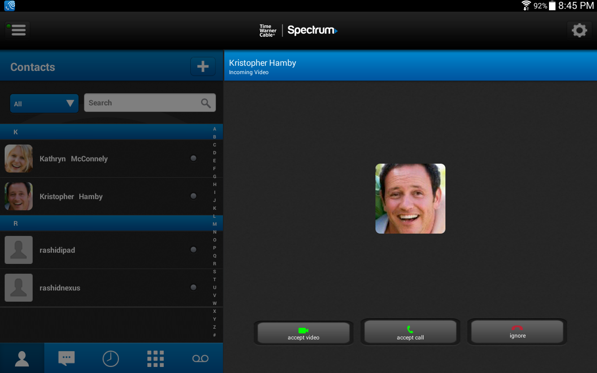Accept the incoming video call
Viewport: 597px width, 373px height.
[304, 333]
